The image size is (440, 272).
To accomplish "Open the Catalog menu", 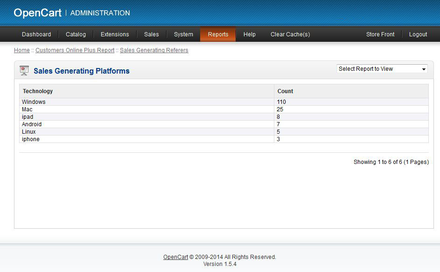I will tap(76, 34).
